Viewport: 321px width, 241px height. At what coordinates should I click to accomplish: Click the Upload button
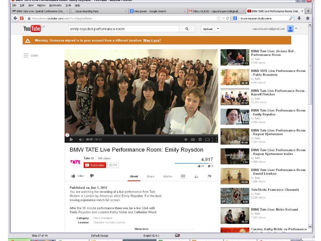click(x=208, y=29)
